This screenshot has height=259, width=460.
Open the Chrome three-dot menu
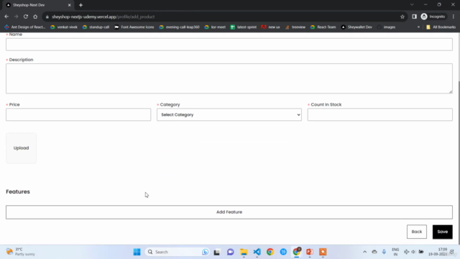point(454,17)
